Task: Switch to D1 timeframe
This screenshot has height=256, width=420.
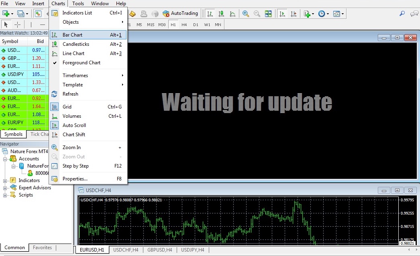Action: click(196, 25)
